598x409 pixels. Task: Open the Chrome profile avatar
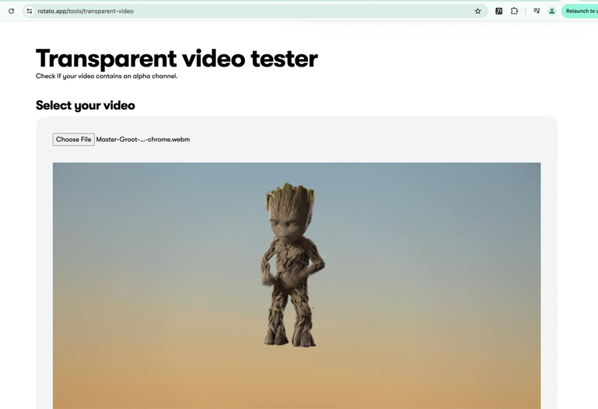click(552, 11)
